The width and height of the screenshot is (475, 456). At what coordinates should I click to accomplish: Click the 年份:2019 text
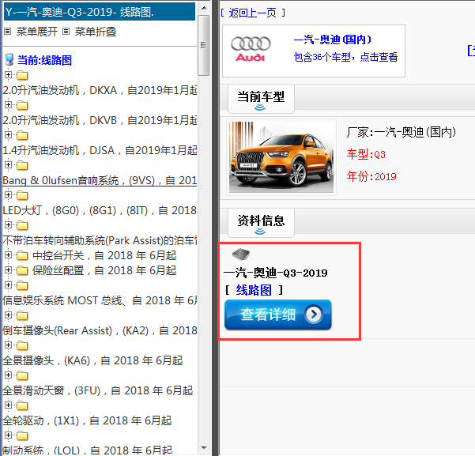tap(371, 176)
